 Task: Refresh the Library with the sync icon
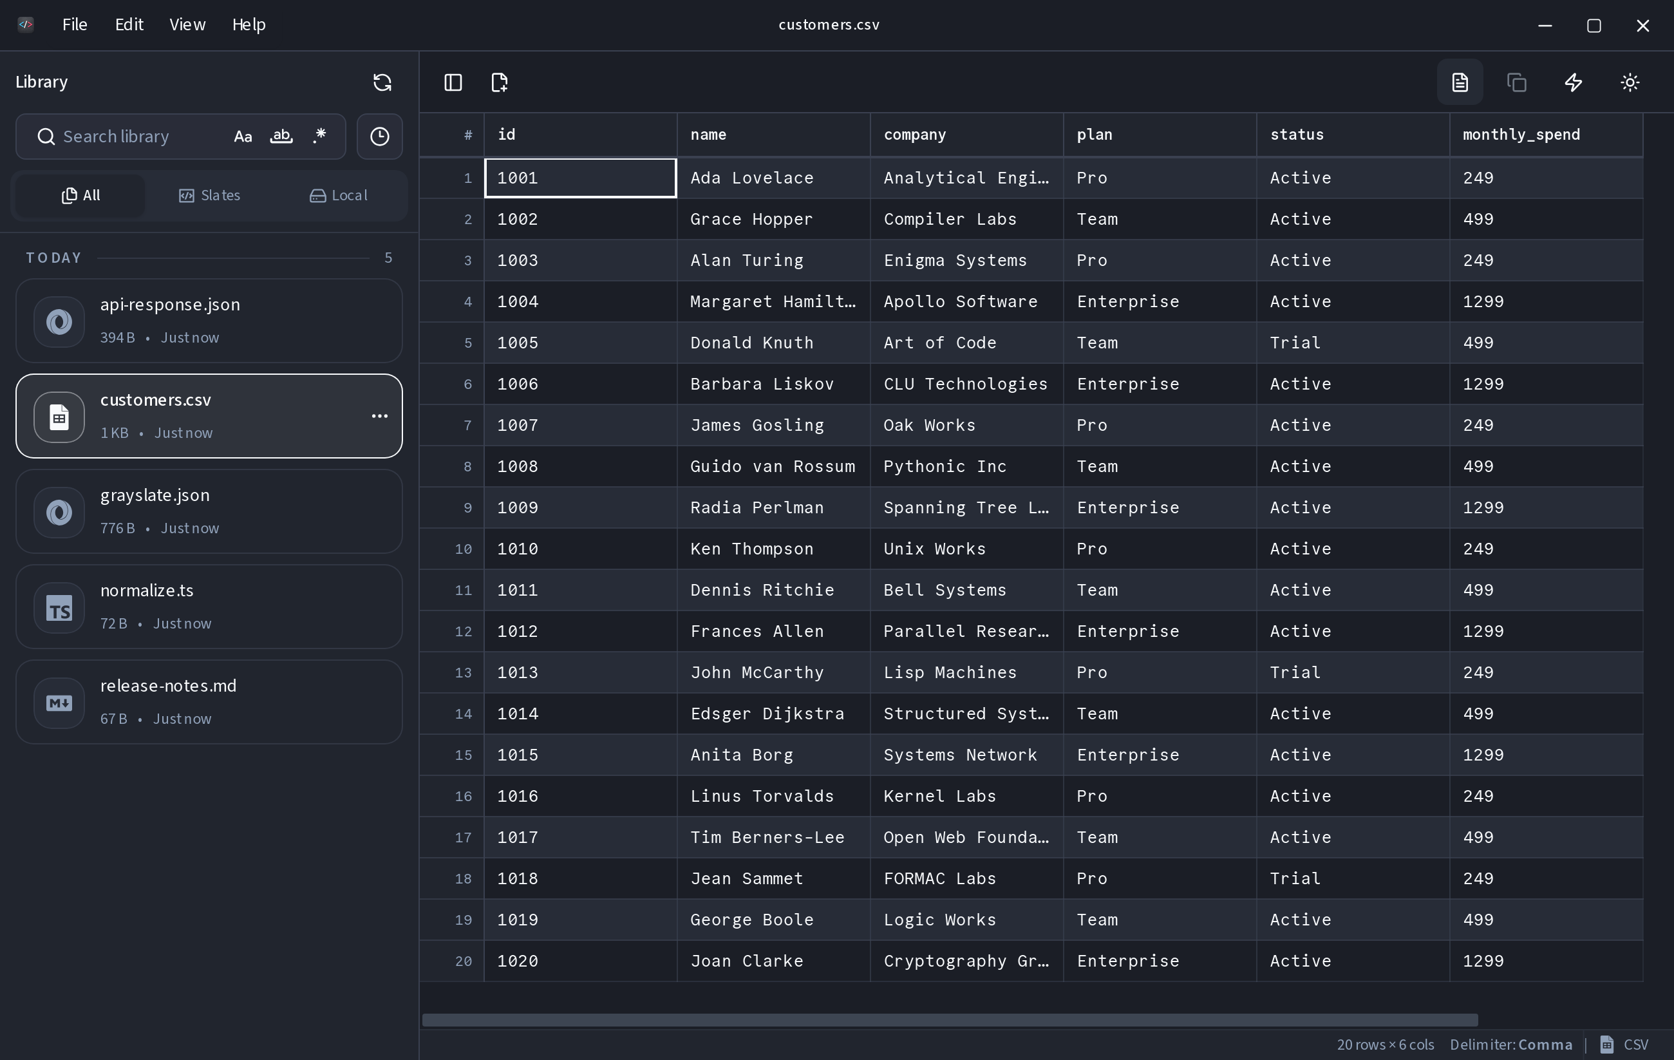[x=382, y=82]
